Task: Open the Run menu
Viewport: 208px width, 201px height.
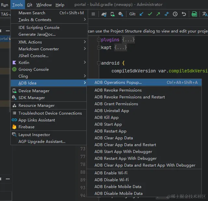Action: [5, 5]
